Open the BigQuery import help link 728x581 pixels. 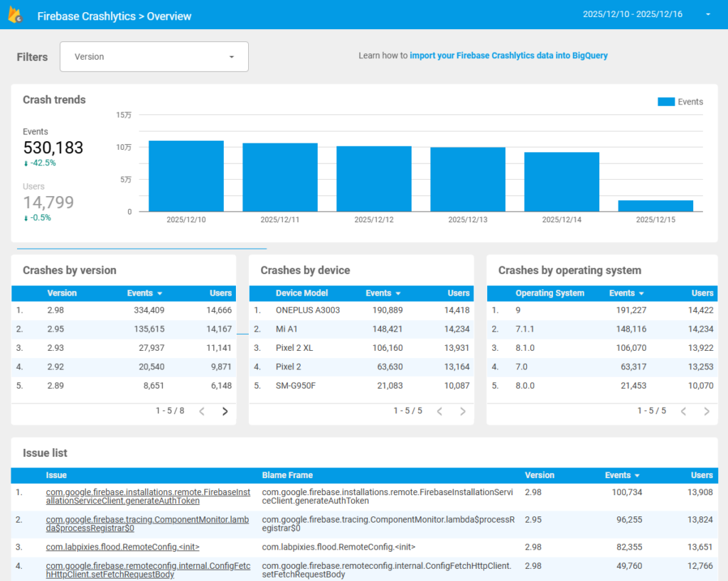coord(508,55)
